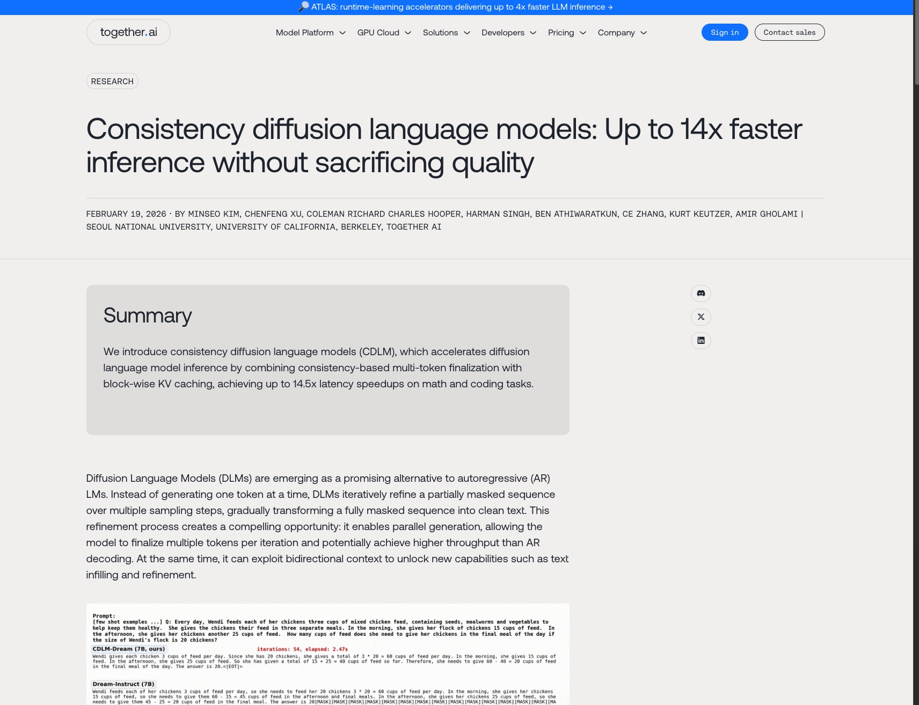Image resolution: width=919 pixels, height=705 pixels.
Task: Open the Developers menu
Action: (x=509, y=33)
